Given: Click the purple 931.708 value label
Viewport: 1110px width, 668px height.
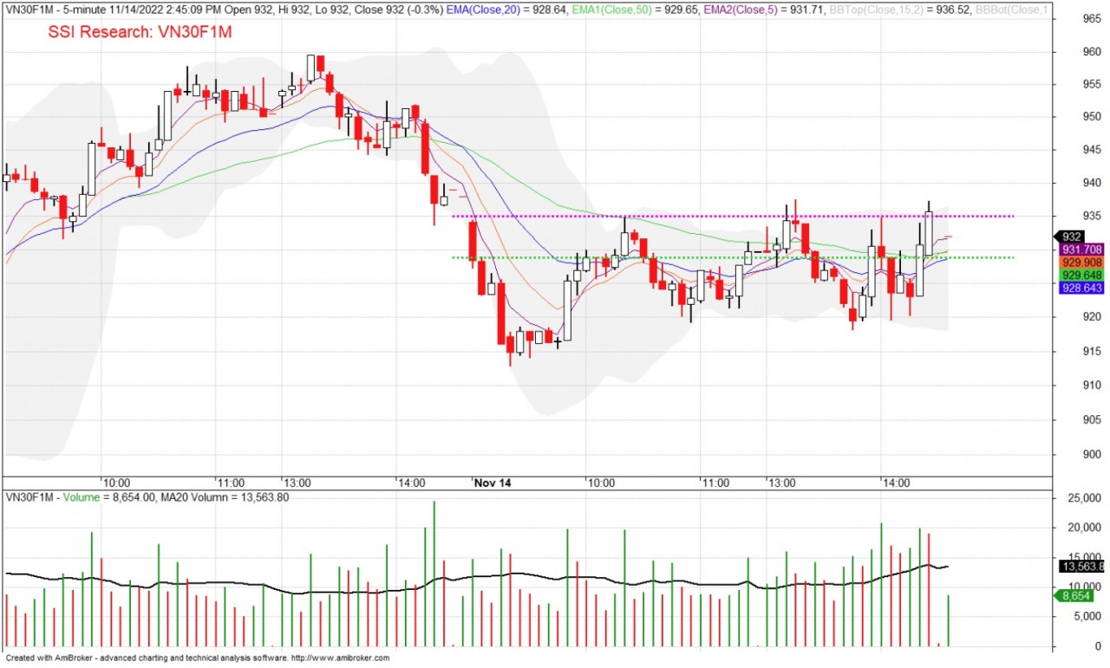Looking at the screenshot, I should 1082,250.
